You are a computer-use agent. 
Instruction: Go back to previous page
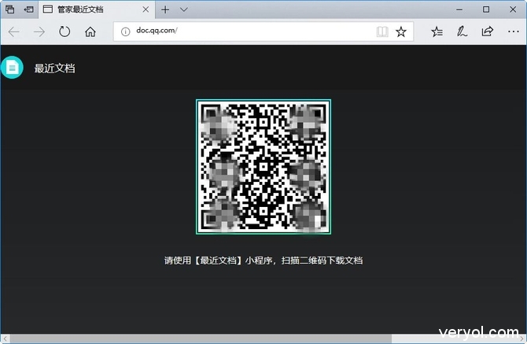(14, 32)
